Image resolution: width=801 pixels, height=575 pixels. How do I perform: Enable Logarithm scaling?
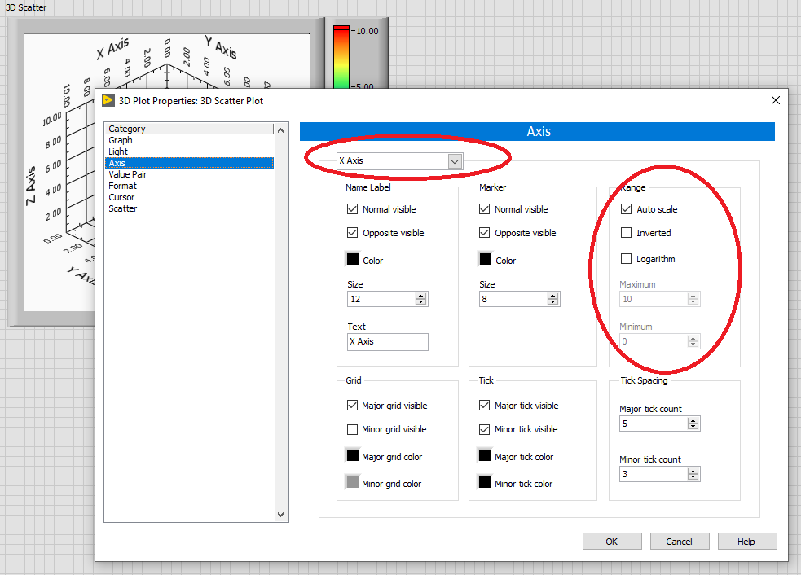(625, 258)
